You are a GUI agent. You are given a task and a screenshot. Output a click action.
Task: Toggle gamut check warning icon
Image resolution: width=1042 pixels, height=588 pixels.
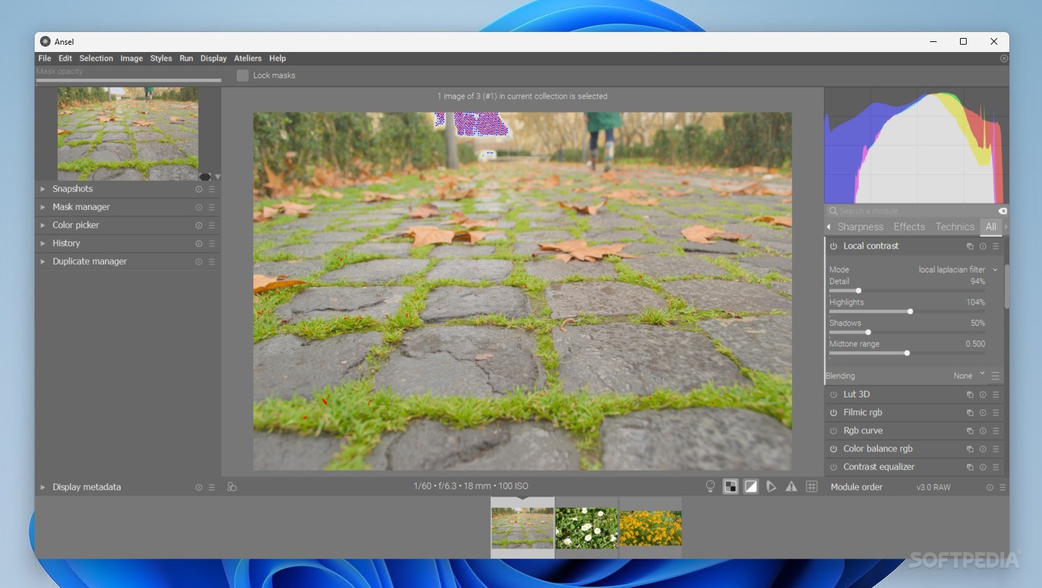click(791, 487)
